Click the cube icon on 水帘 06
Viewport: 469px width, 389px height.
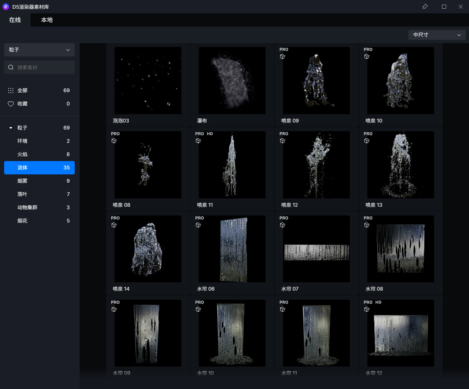pos(198,225)
